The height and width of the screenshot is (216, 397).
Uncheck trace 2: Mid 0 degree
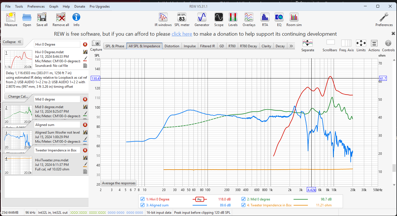coord(243,199)
